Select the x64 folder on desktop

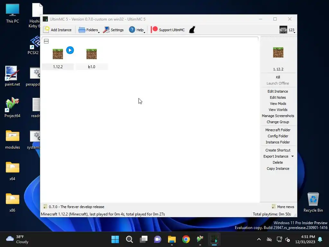[13, 171]
